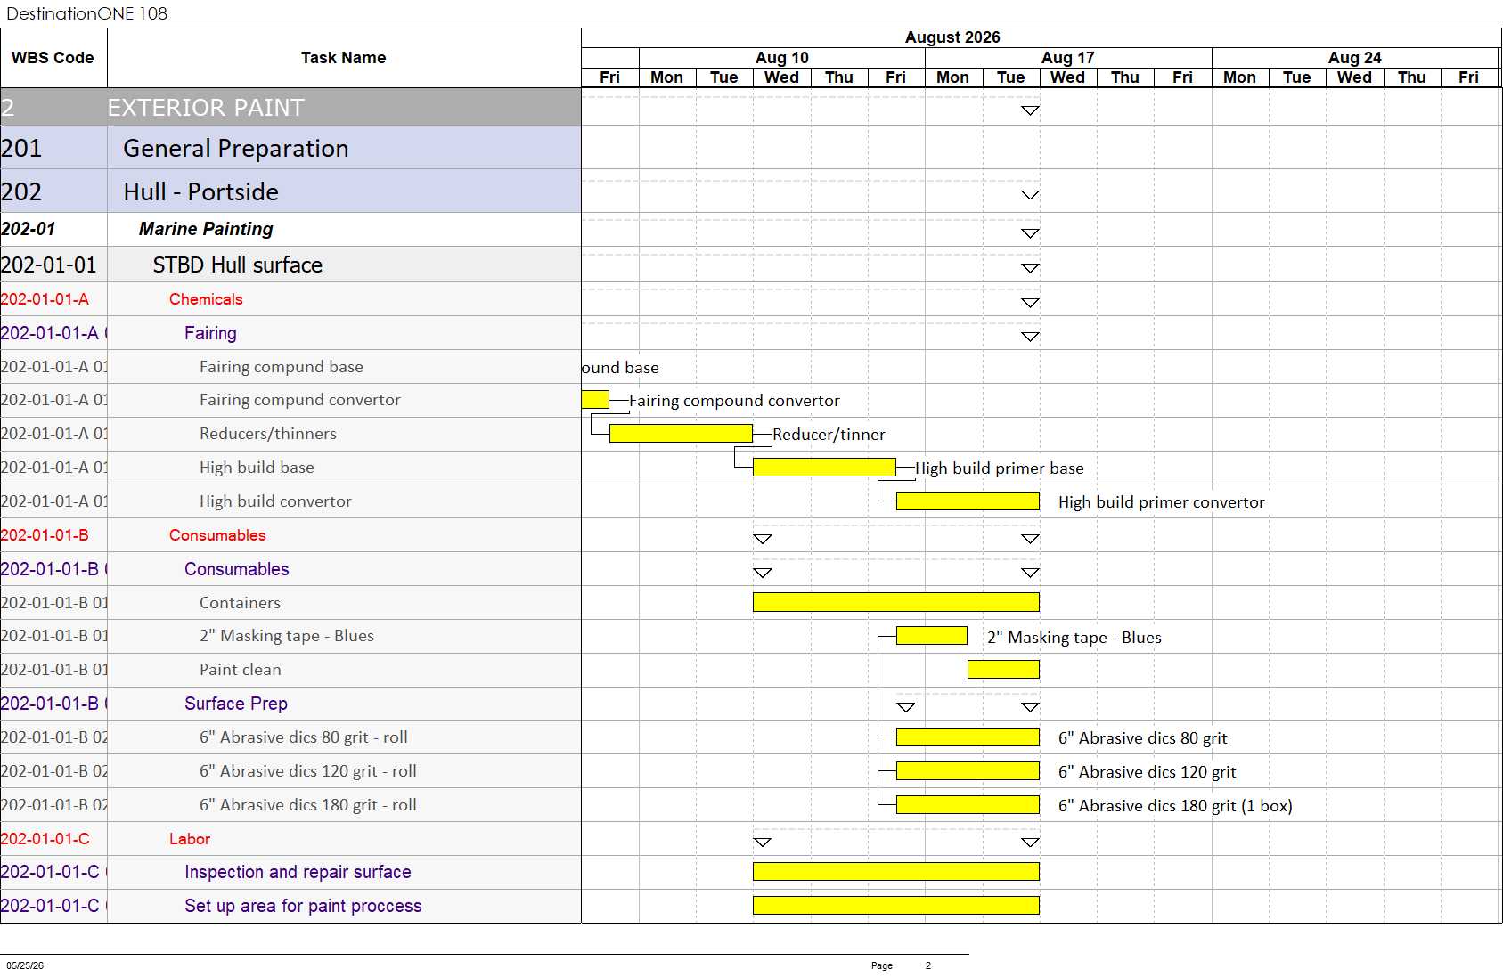
Task: Select the Labor row
Action: point(290,839)
